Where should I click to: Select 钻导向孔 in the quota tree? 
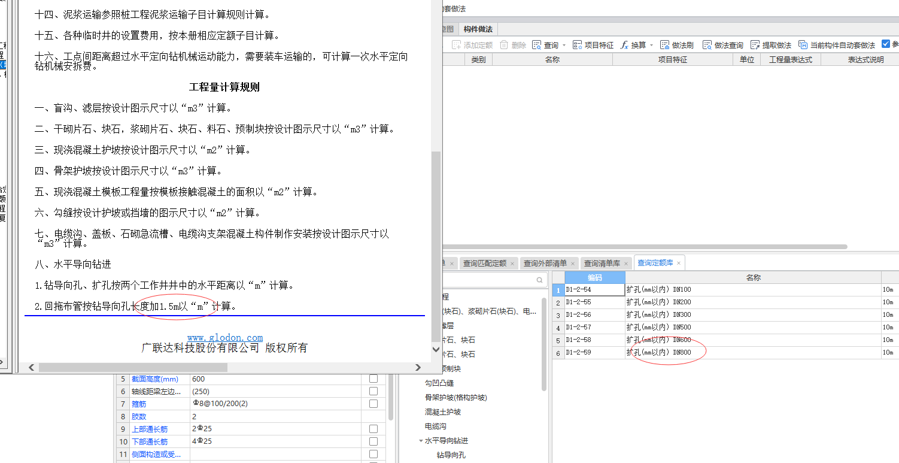(451, 455)
